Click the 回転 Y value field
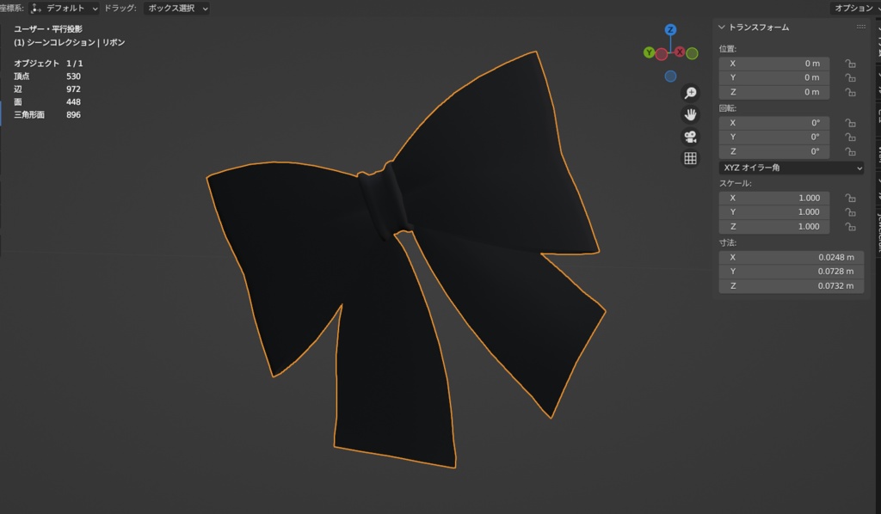 pos(774,137)
